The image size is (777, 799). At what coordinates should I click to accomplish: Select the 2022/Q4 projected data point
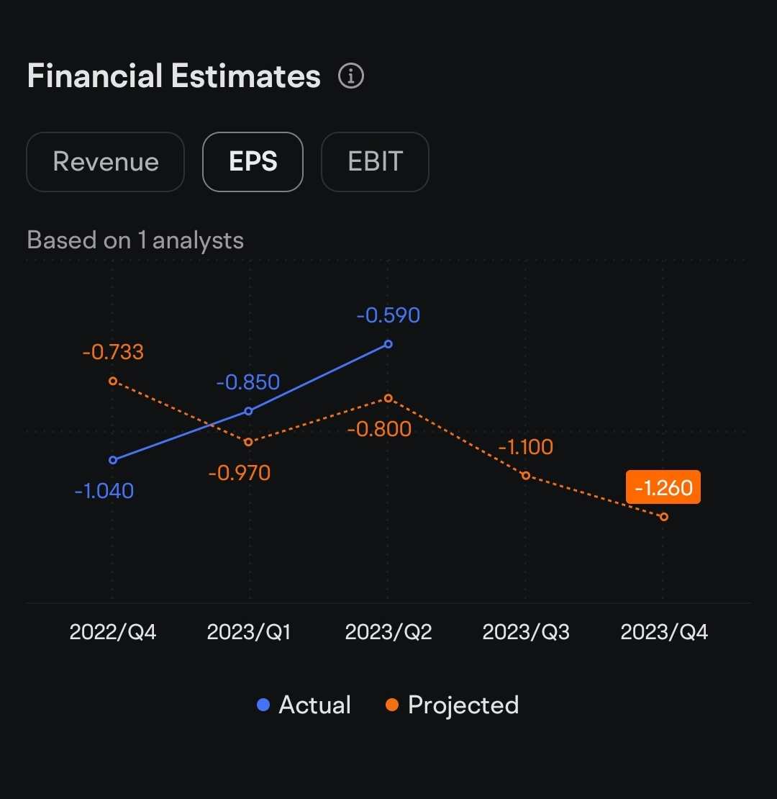tap(113, 382)
